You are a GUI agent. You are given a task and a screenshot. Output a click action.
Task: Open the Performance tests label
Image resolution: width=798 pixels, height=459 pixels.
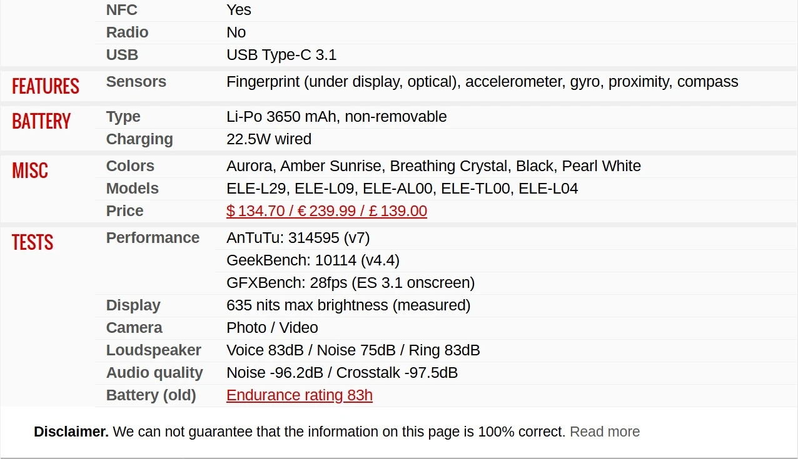[153, 238]
